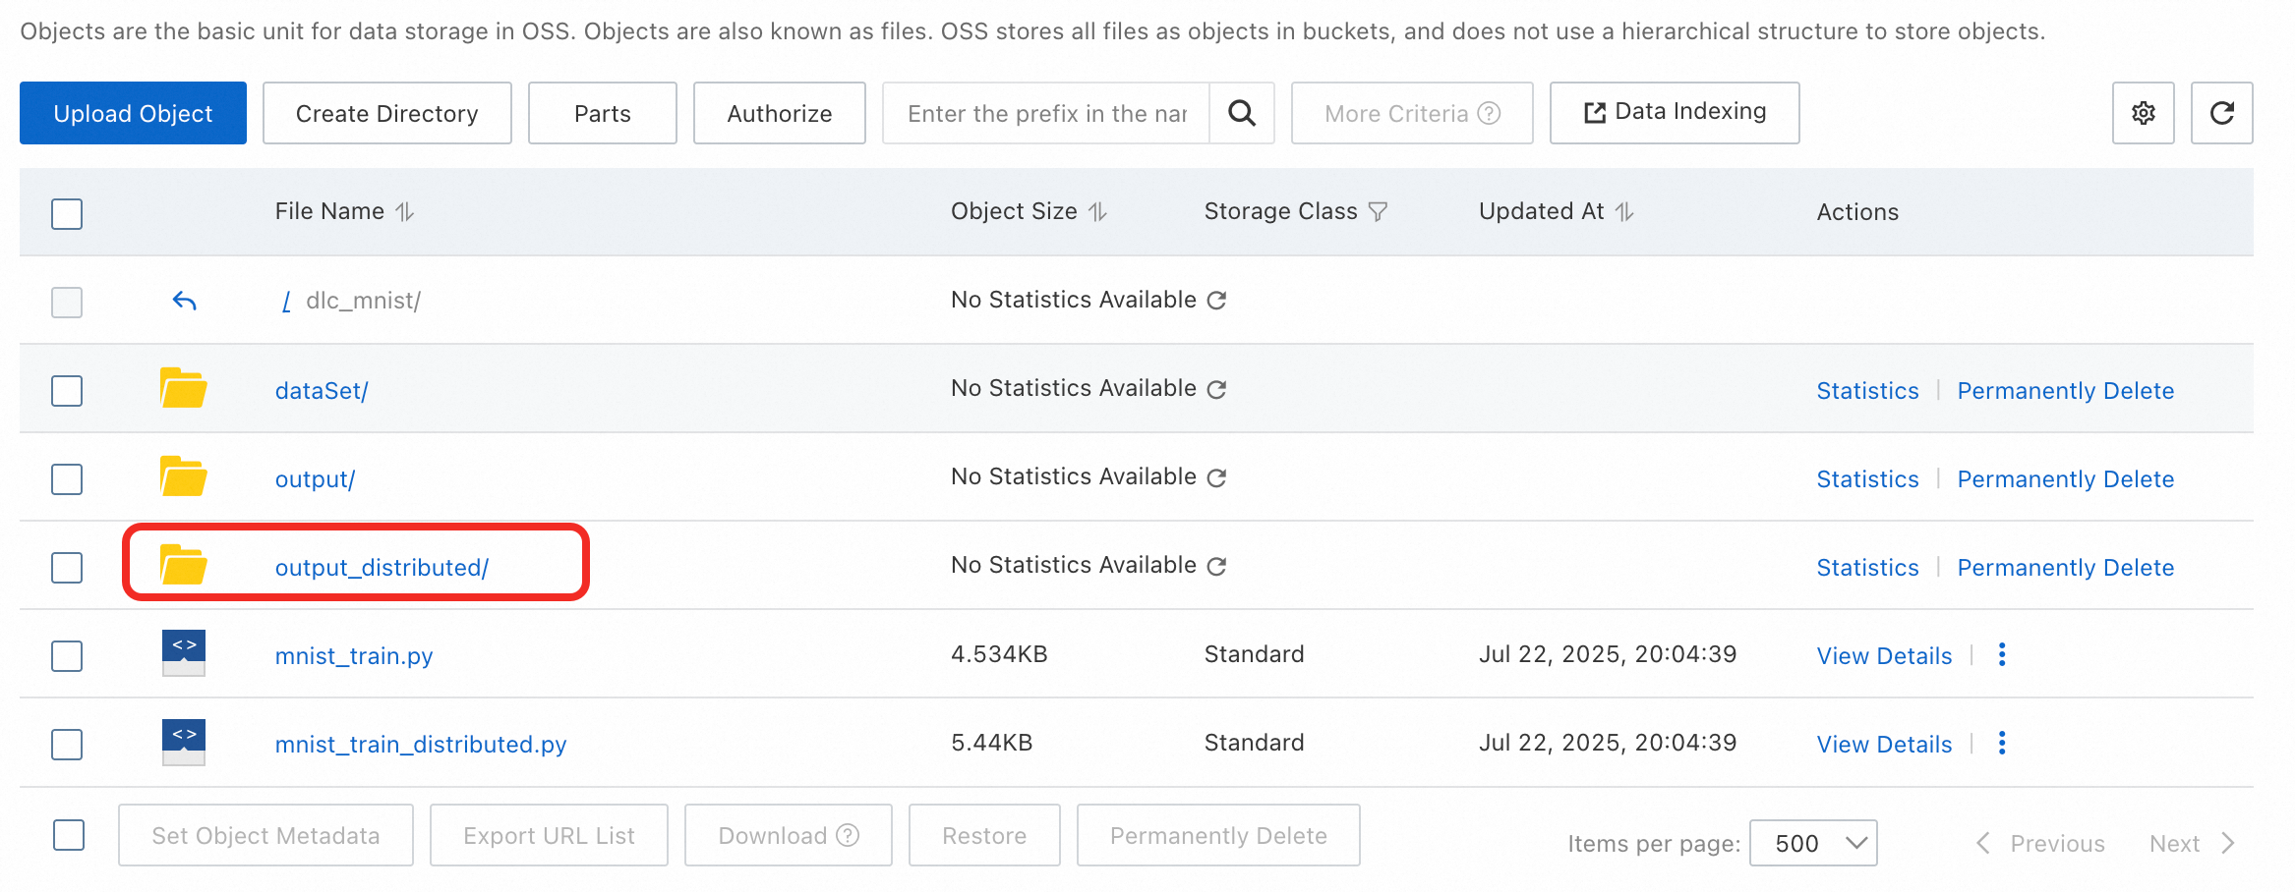The height and width of the screenshot is (892, 2295).
Task: Click the Upload Object button
Action: tap(133, 113)
